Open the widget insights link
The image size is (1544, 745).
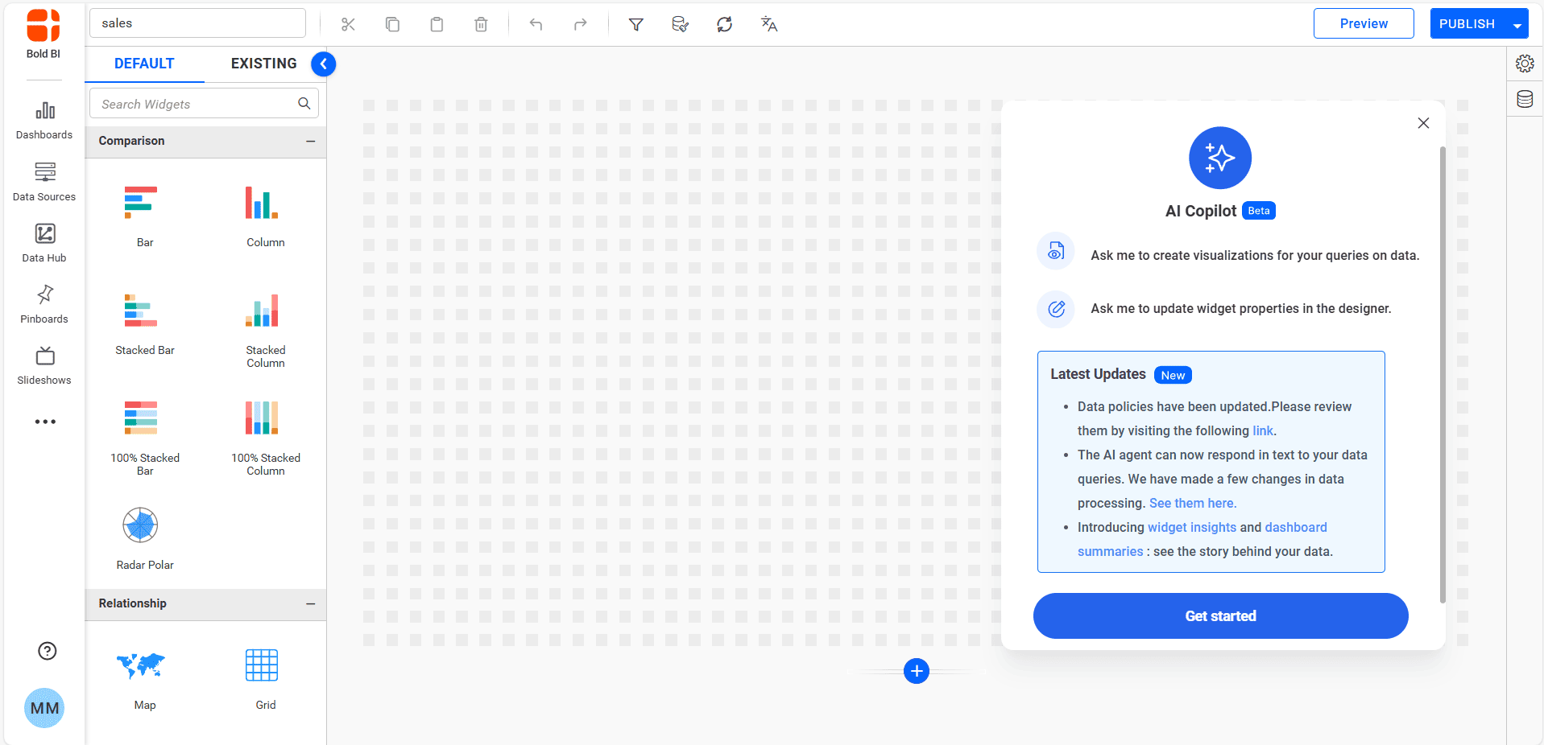click(1192, 527)
